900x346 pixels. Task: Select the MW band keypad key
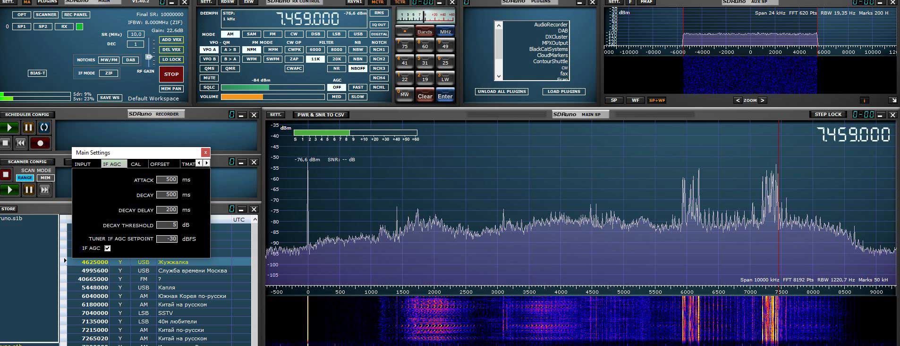[405, 94]
